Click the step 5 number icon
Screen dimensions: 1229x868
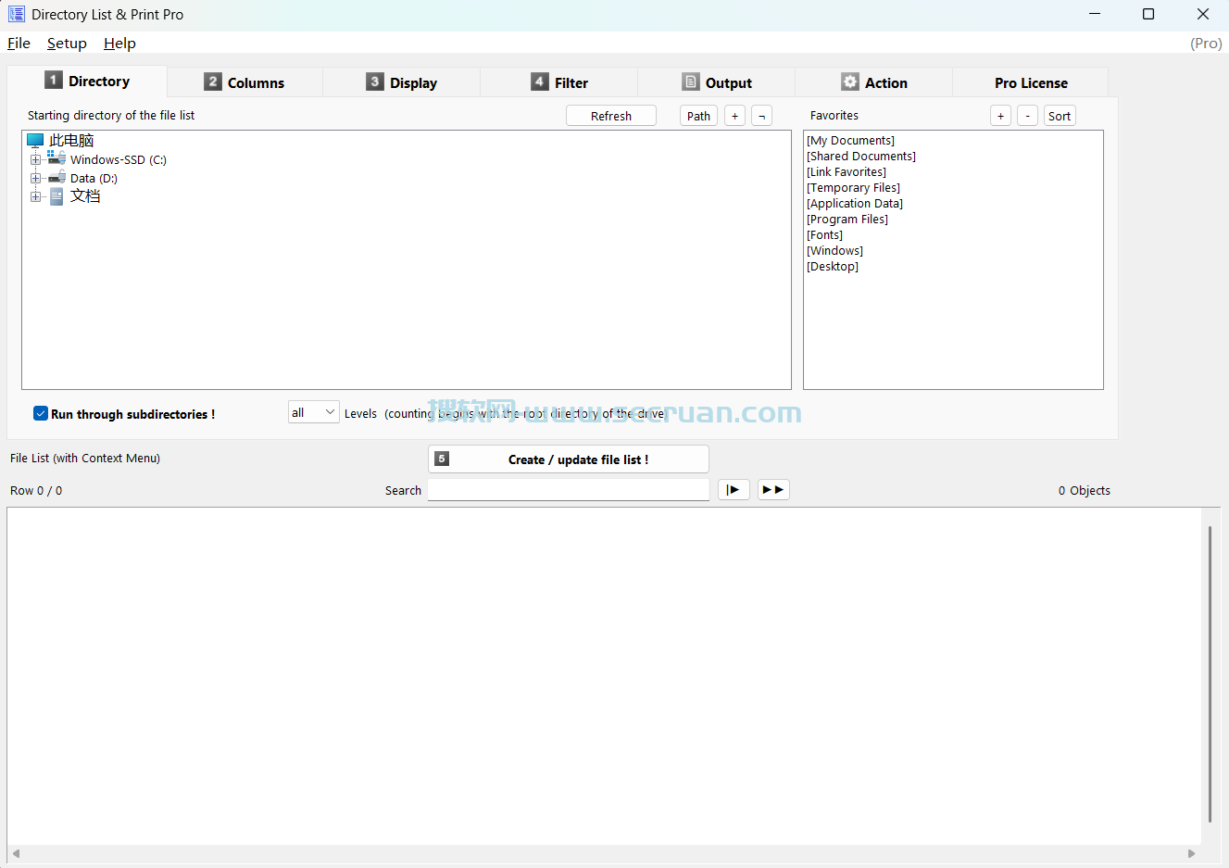tap(442, 459)
